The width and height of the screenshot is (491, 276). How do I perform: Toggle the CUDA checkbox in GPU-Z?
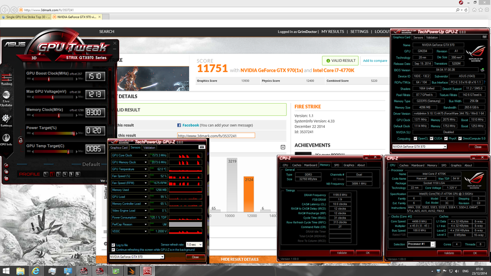click(432, 138)
